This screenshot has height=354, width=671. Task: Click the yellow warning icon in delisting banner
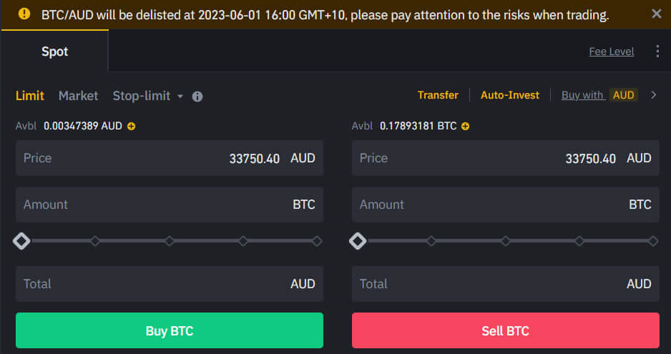24,14
